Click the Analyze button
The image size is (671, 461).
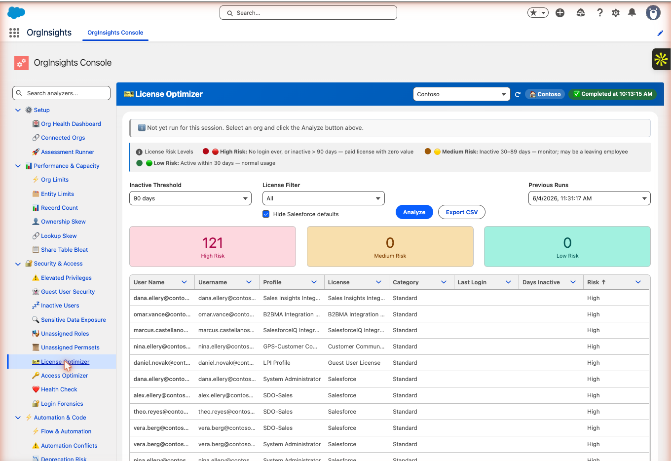point(414,212)
